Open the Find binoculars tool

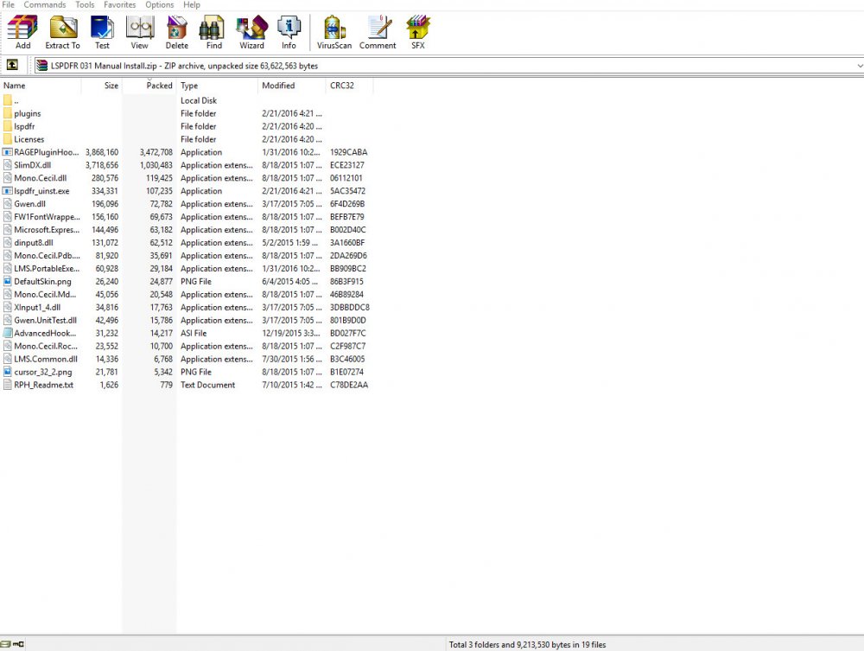point(213,32)
